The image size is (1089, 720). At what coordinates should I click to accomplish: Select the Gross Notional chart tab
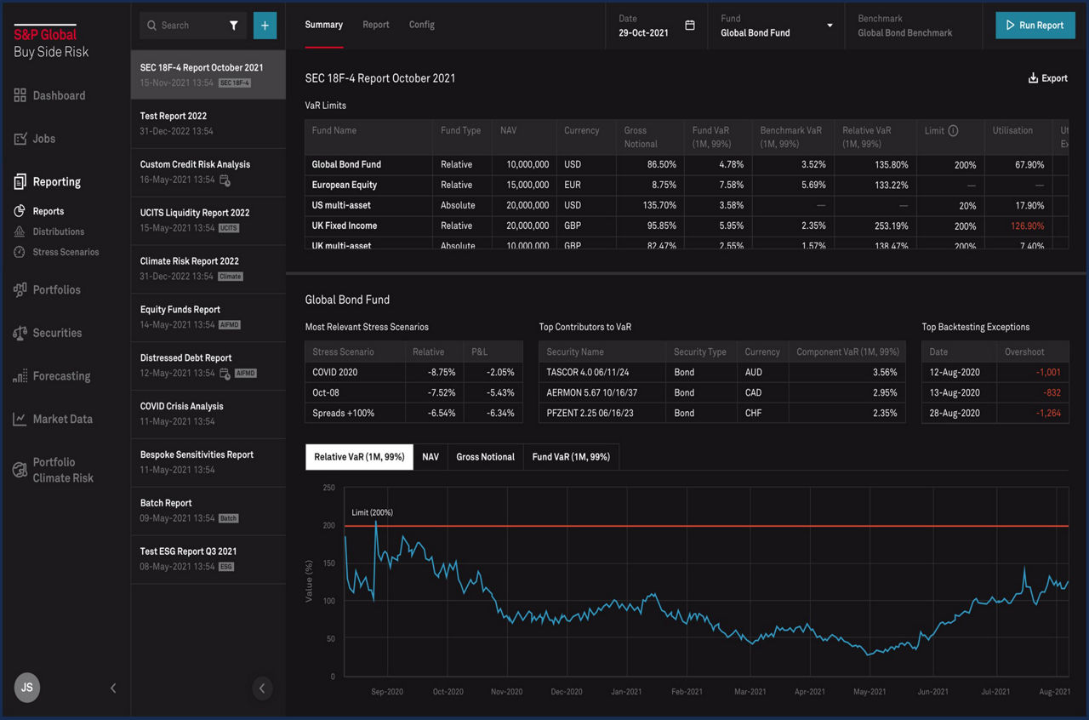pos(485,457)
